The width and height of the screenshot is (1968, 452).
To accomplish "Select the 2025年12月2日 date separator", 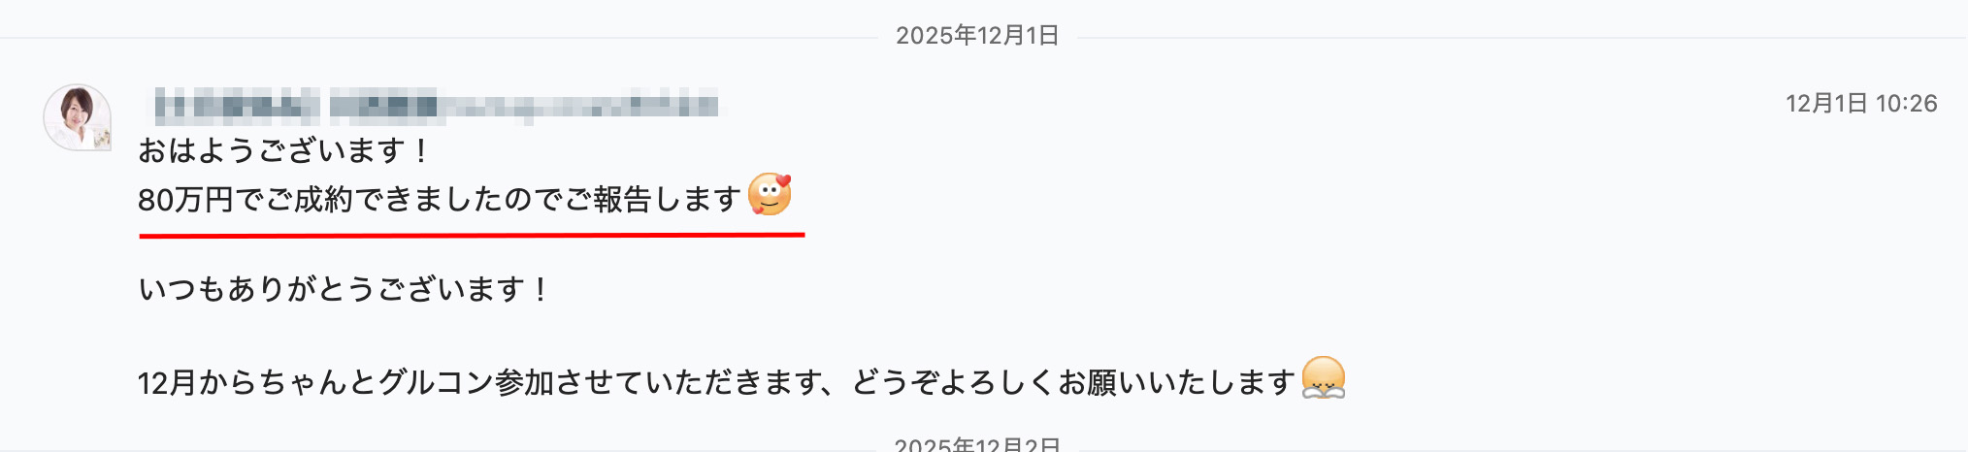I will pos(977,444).
